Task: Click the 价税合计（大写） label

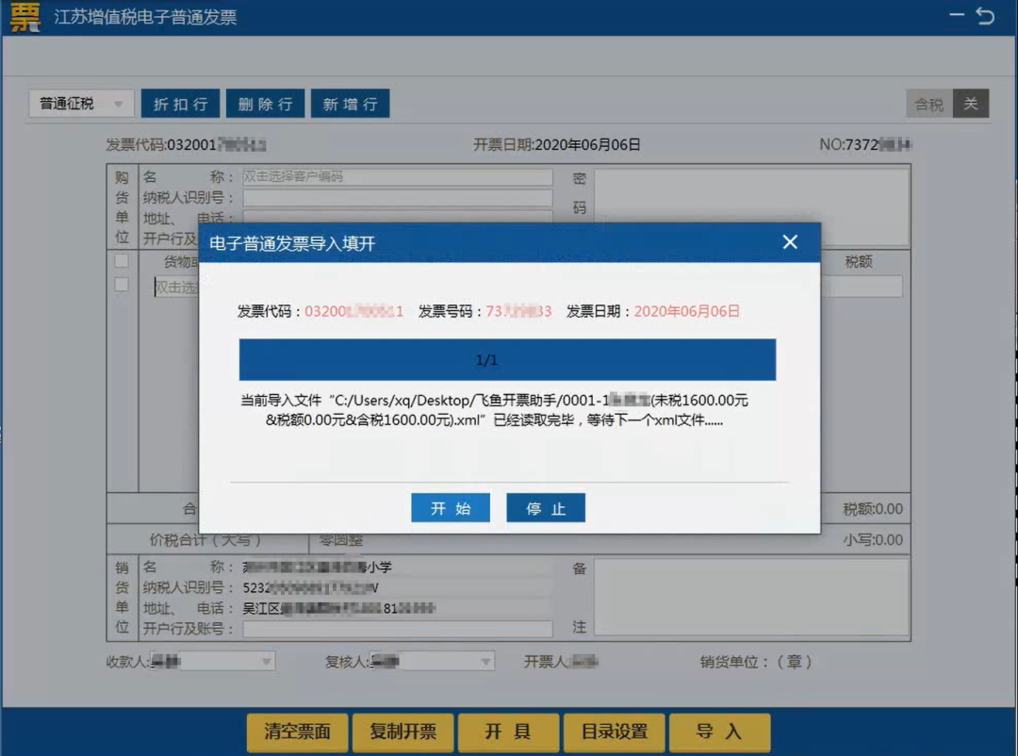Action: click(x=205, y=540)
